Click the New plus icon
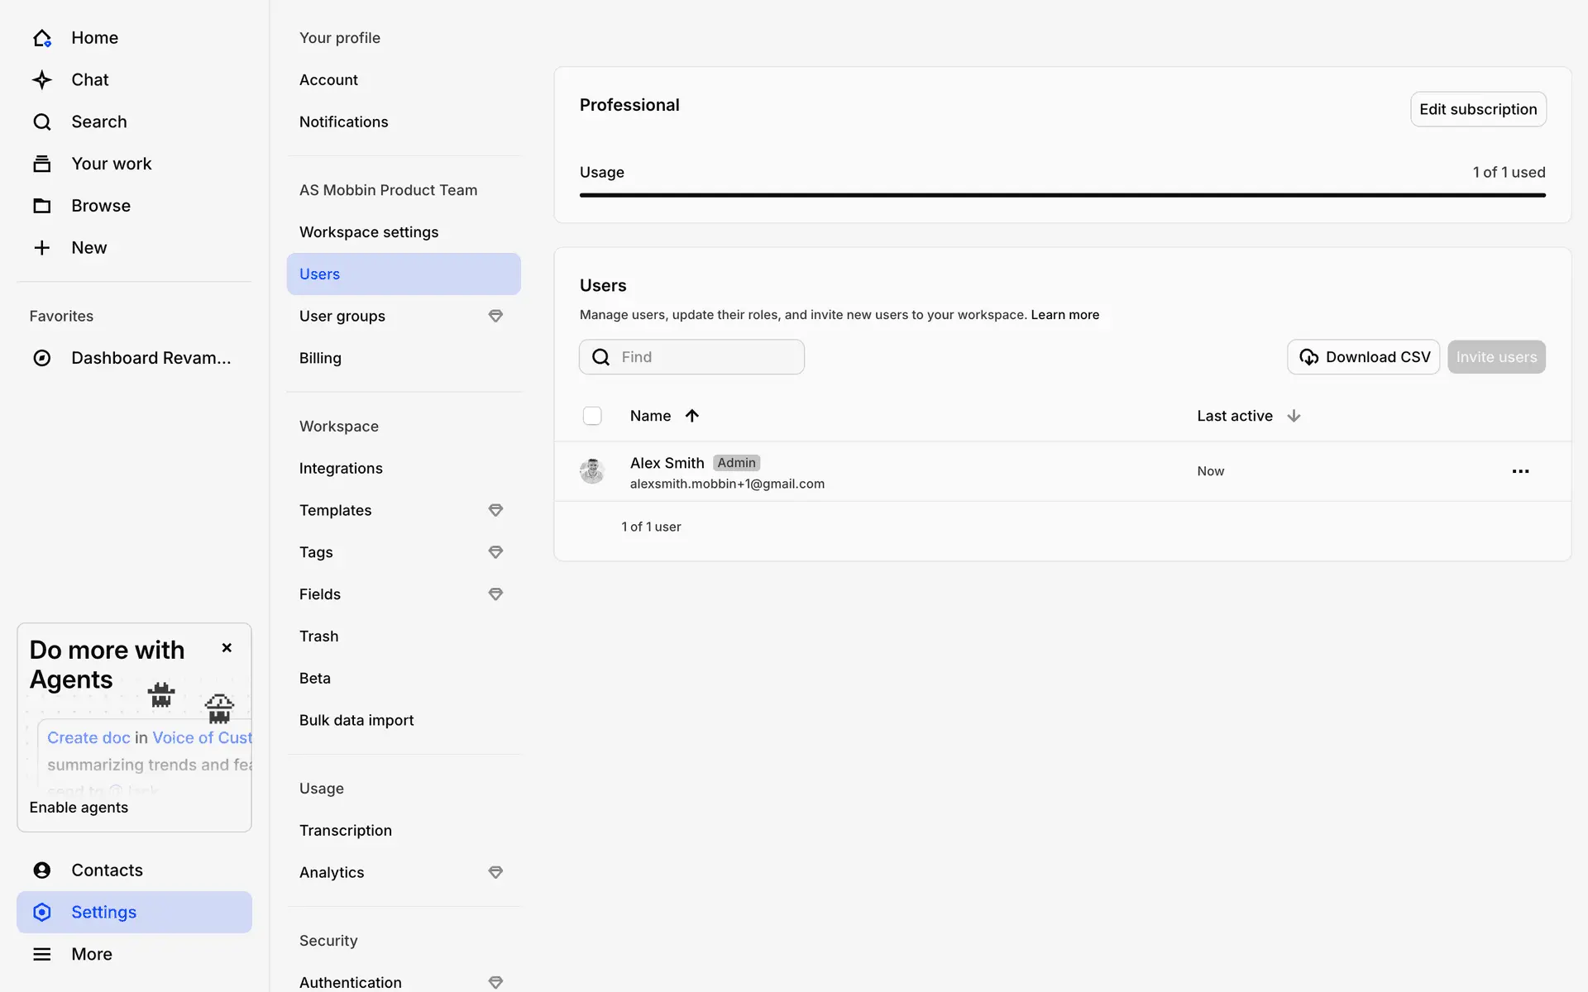The width and height of the screenshot is (1588, 992). point(42,248)
